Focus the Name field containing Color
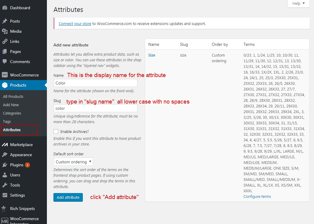314x224 pixels. 95,83
